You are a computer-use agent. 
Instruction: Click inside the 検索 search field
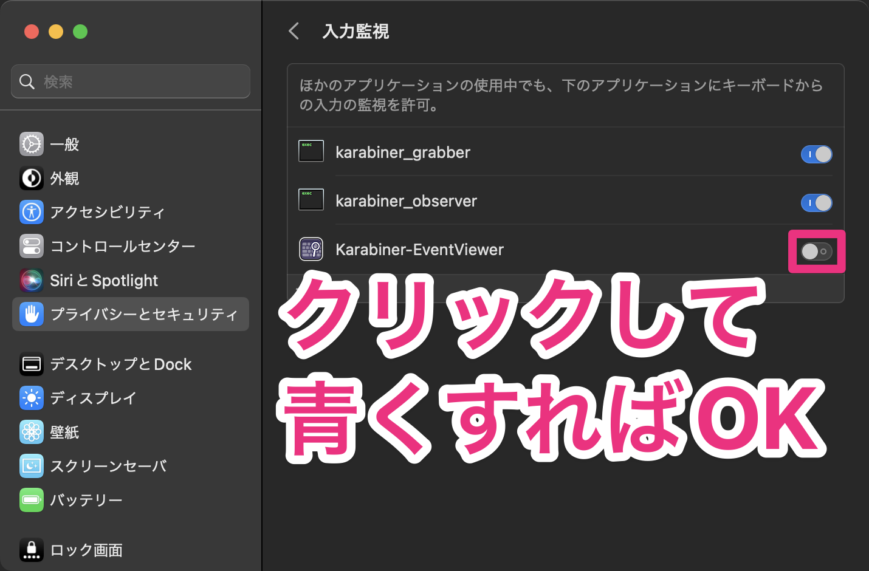(x=130, y=81)
